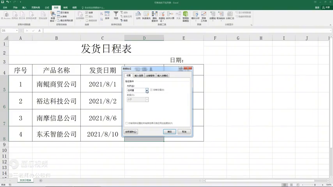333x187 pixels.
Task: Click the new sheet plus icon
Action: point(41,181)
